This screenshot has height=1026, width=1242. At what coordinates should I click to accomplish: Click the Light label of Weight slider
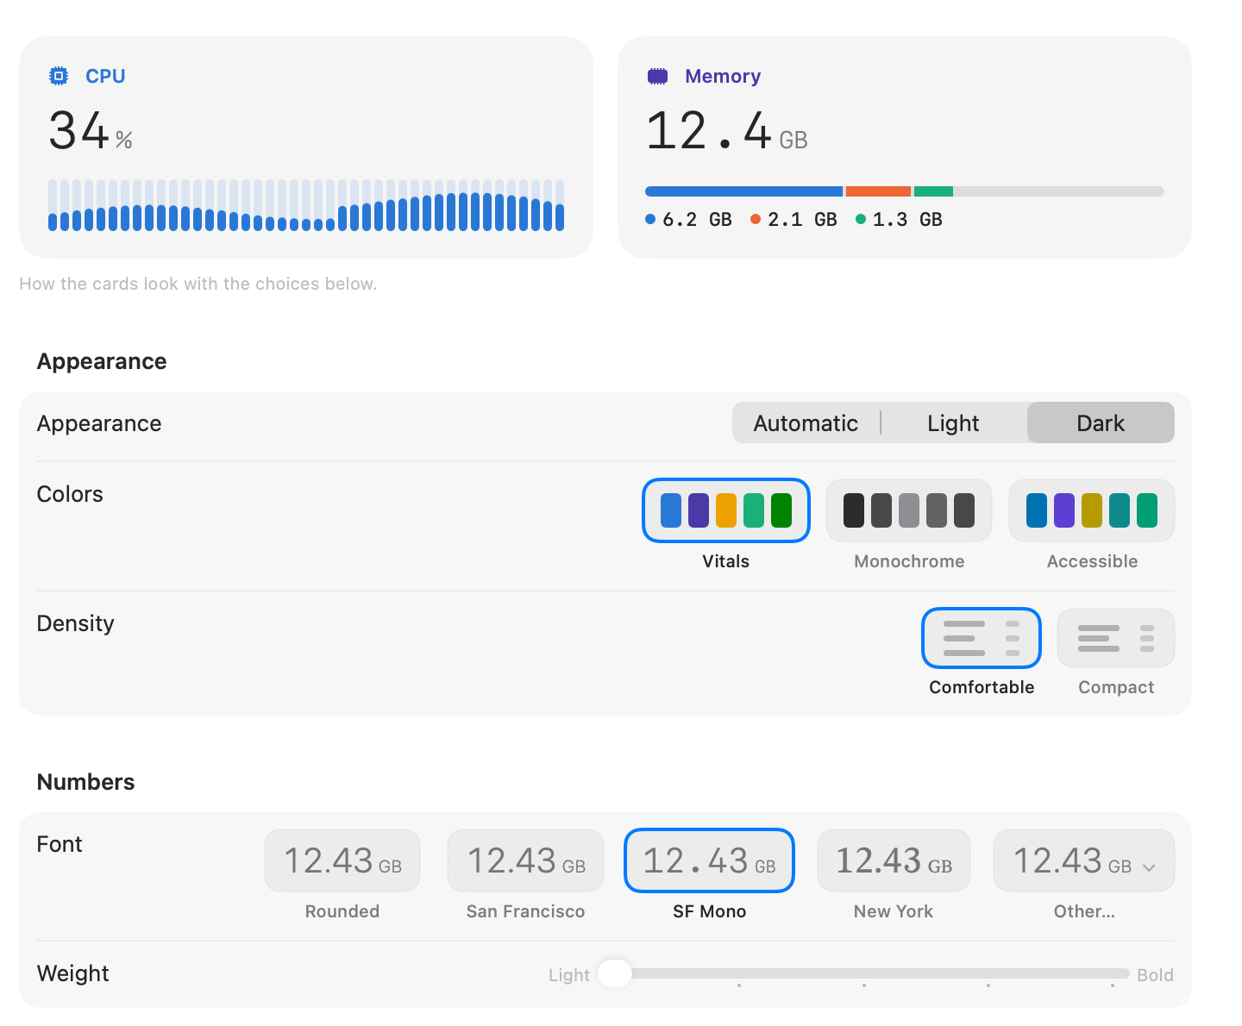[569, 975]
